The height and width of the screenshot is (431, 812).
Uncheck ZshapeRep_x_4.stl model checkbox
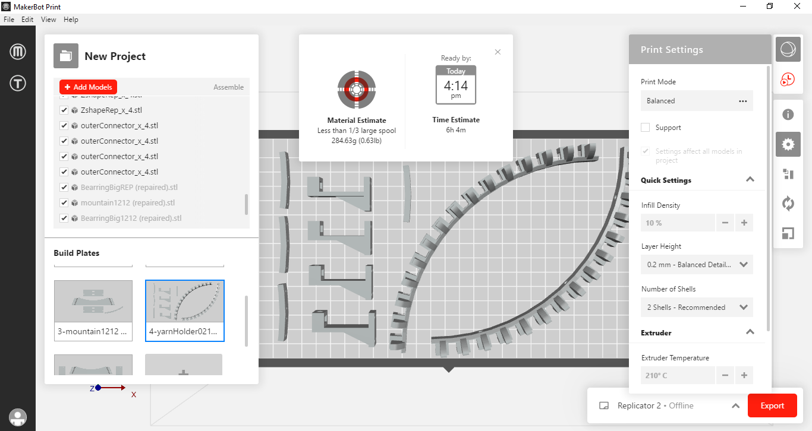(64, 110)
